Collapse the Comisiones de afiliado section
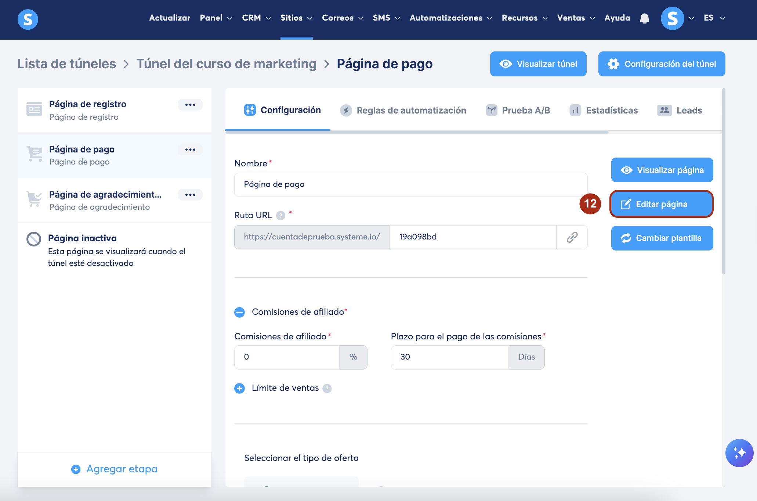Image resolution: width=757 pixels, height=501 pixels. pos(239,312)
